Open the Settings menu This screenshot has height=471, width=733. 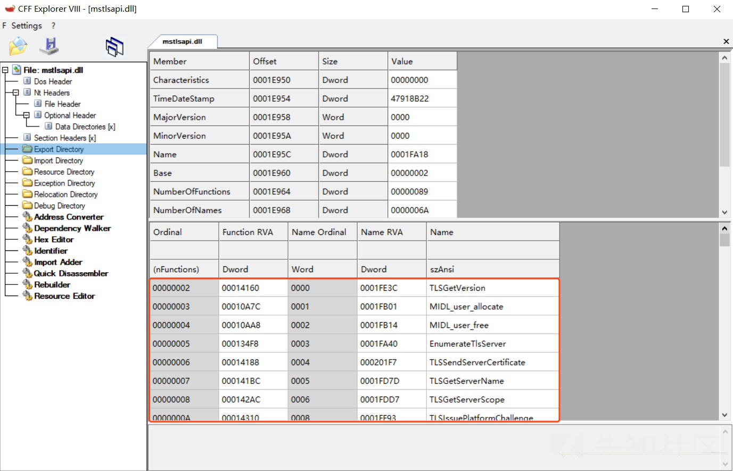click(27, 26)
